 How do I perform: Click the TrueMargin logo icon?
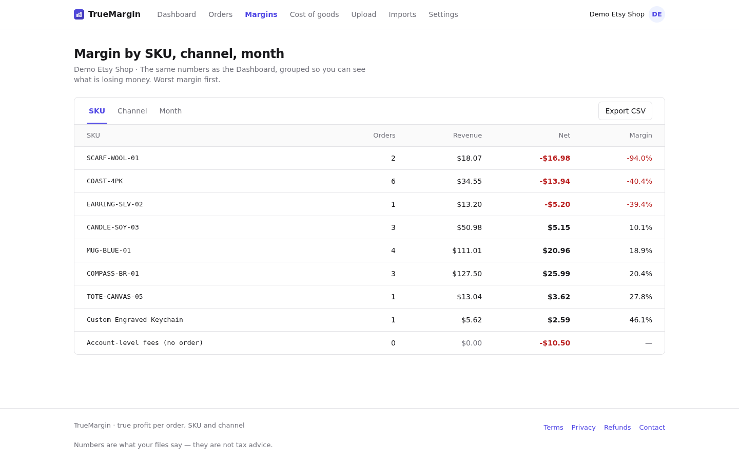pos(79,14)
